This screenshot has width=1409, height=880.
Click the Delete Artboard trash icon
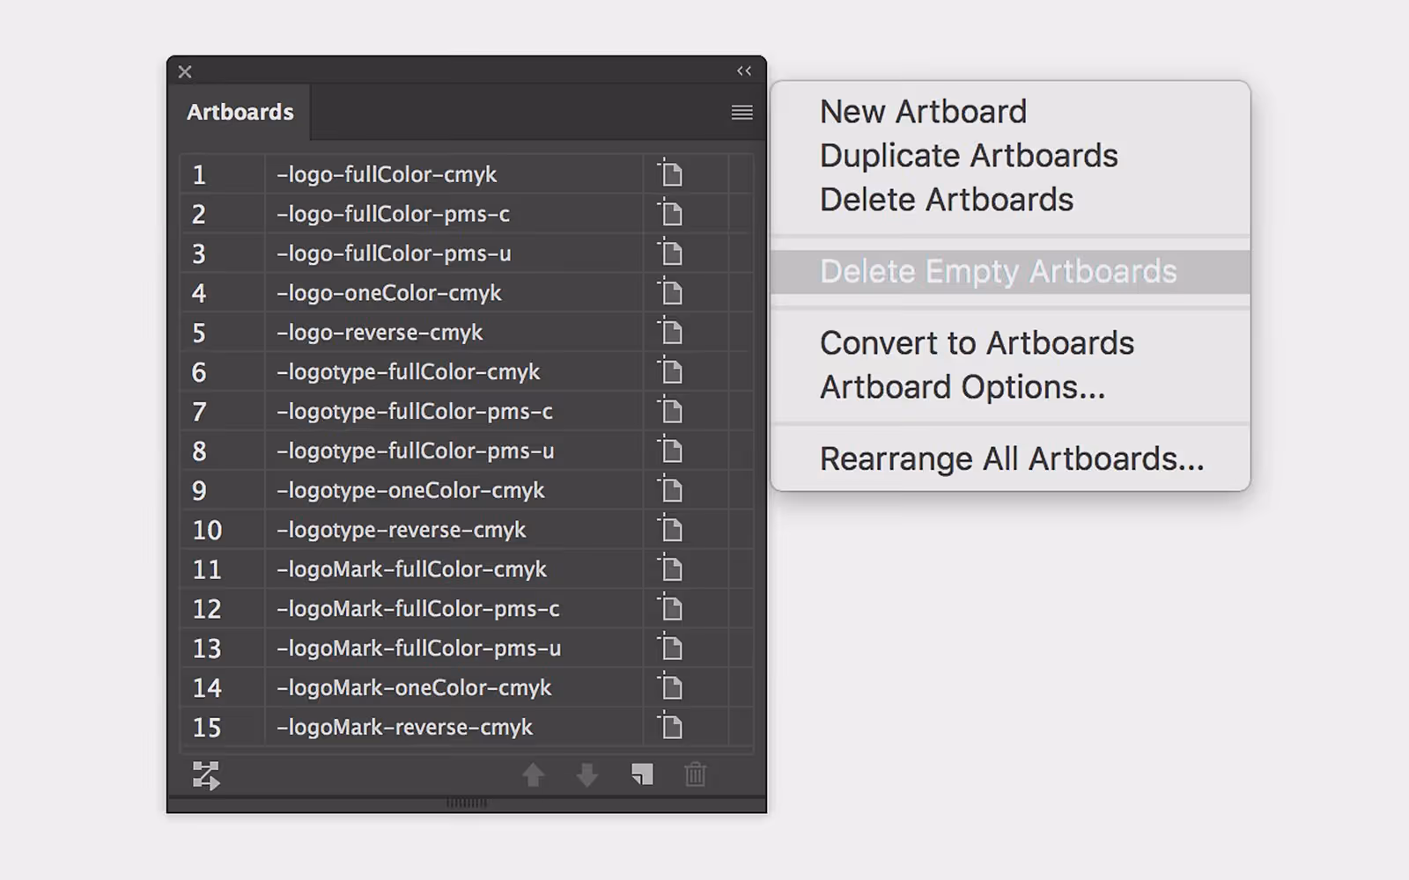(x=696, y=774)
